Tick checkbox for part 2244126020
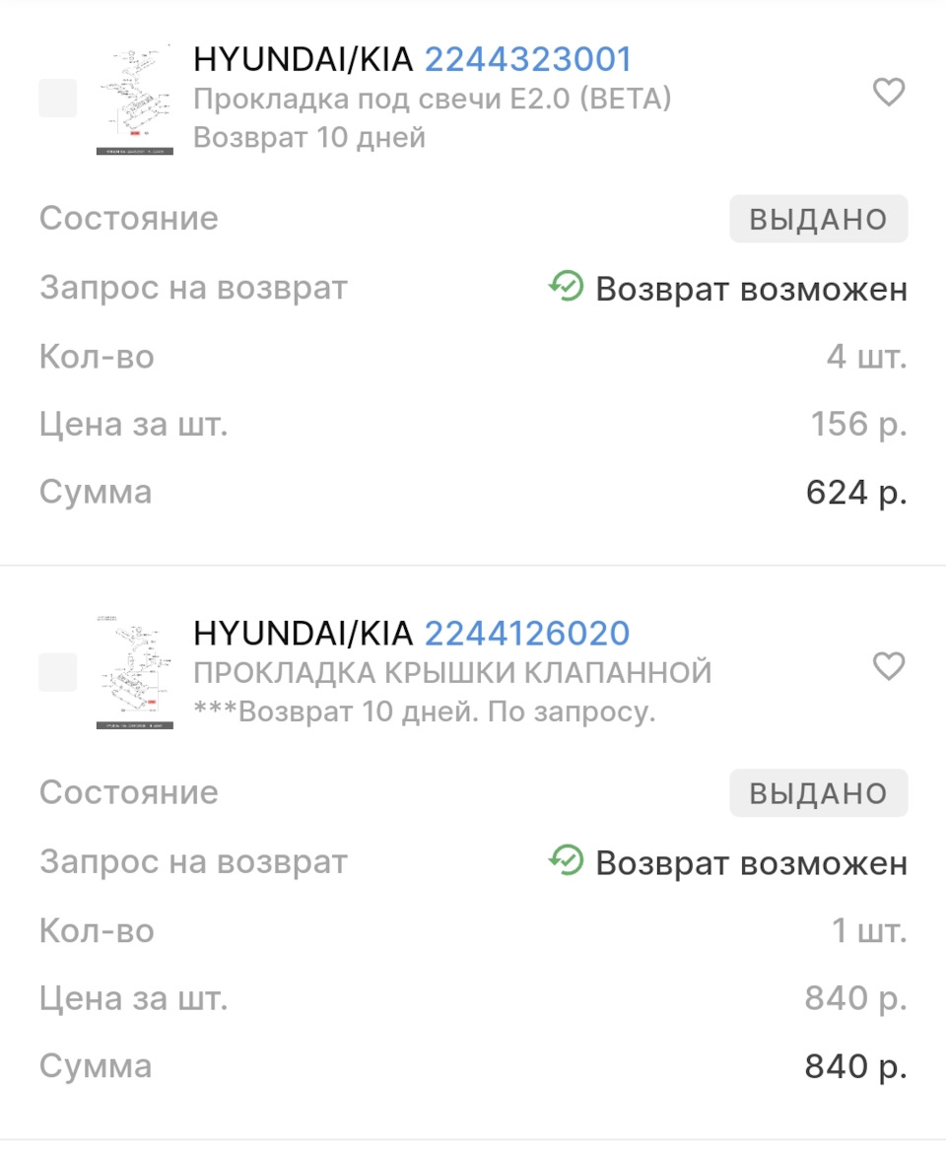This screenshot has width=946, height=1151. tap(58, 672)
